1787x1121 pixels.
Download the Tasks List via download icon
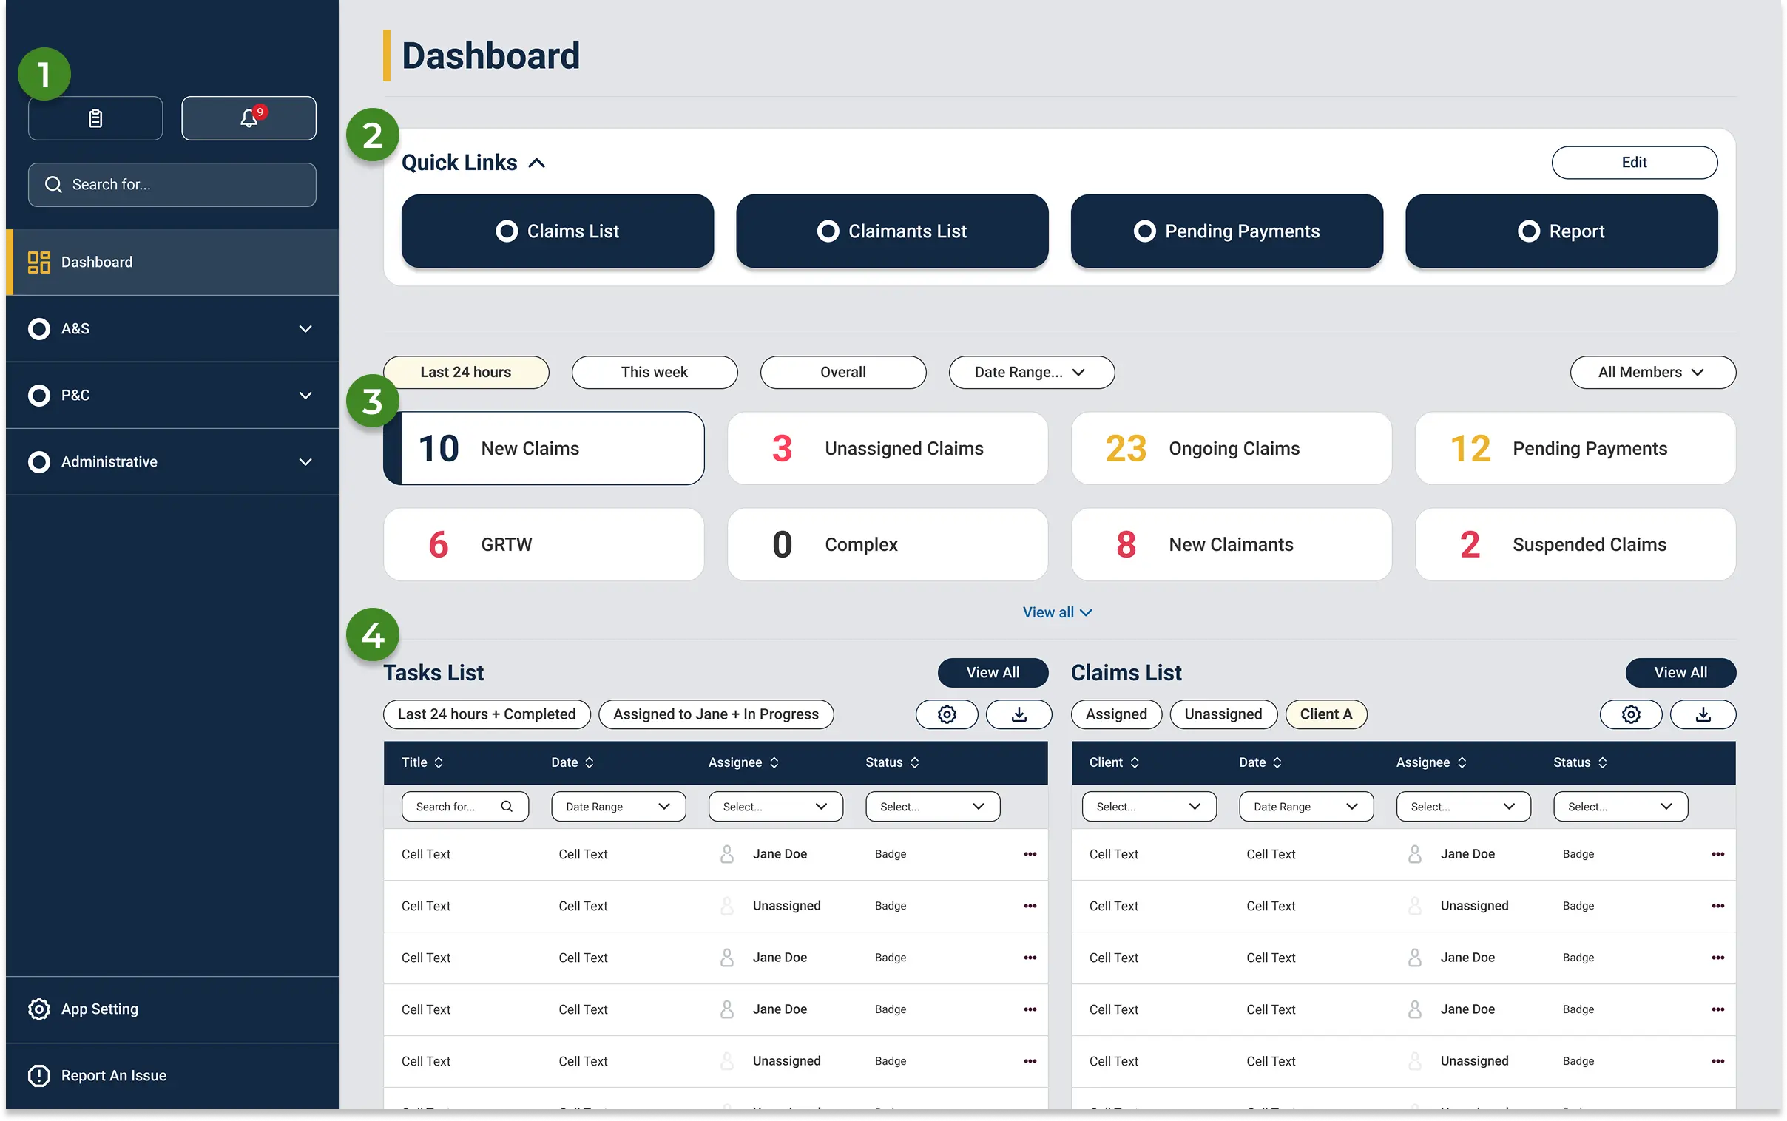[1019, 714]
